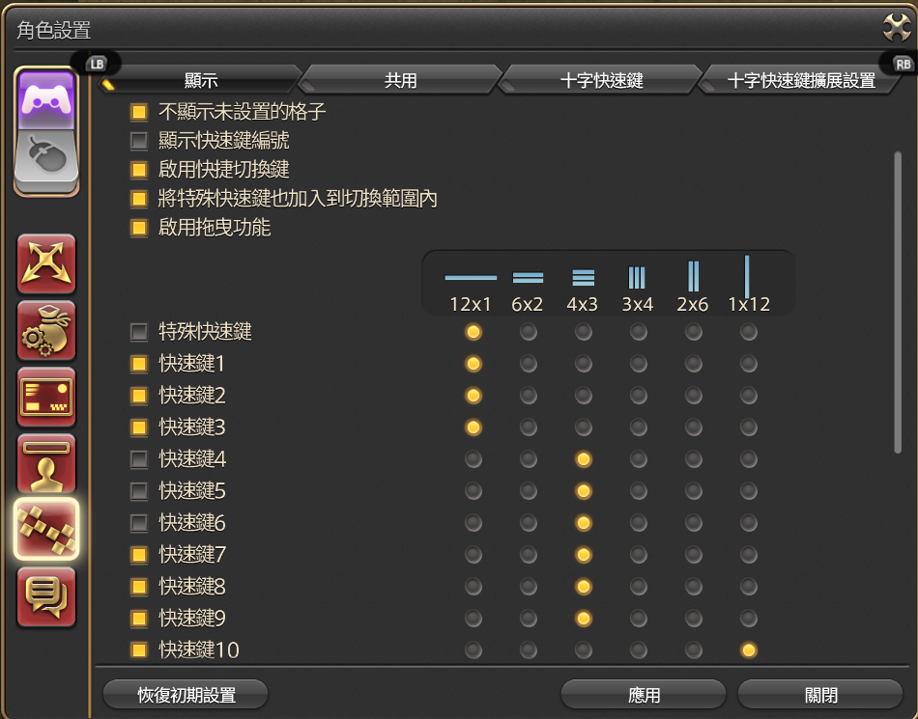Image resolution: width=918 pixels, height=719 pixels.
Task: Switch to gamepad mode icon
Action: [x=45, y=100]
